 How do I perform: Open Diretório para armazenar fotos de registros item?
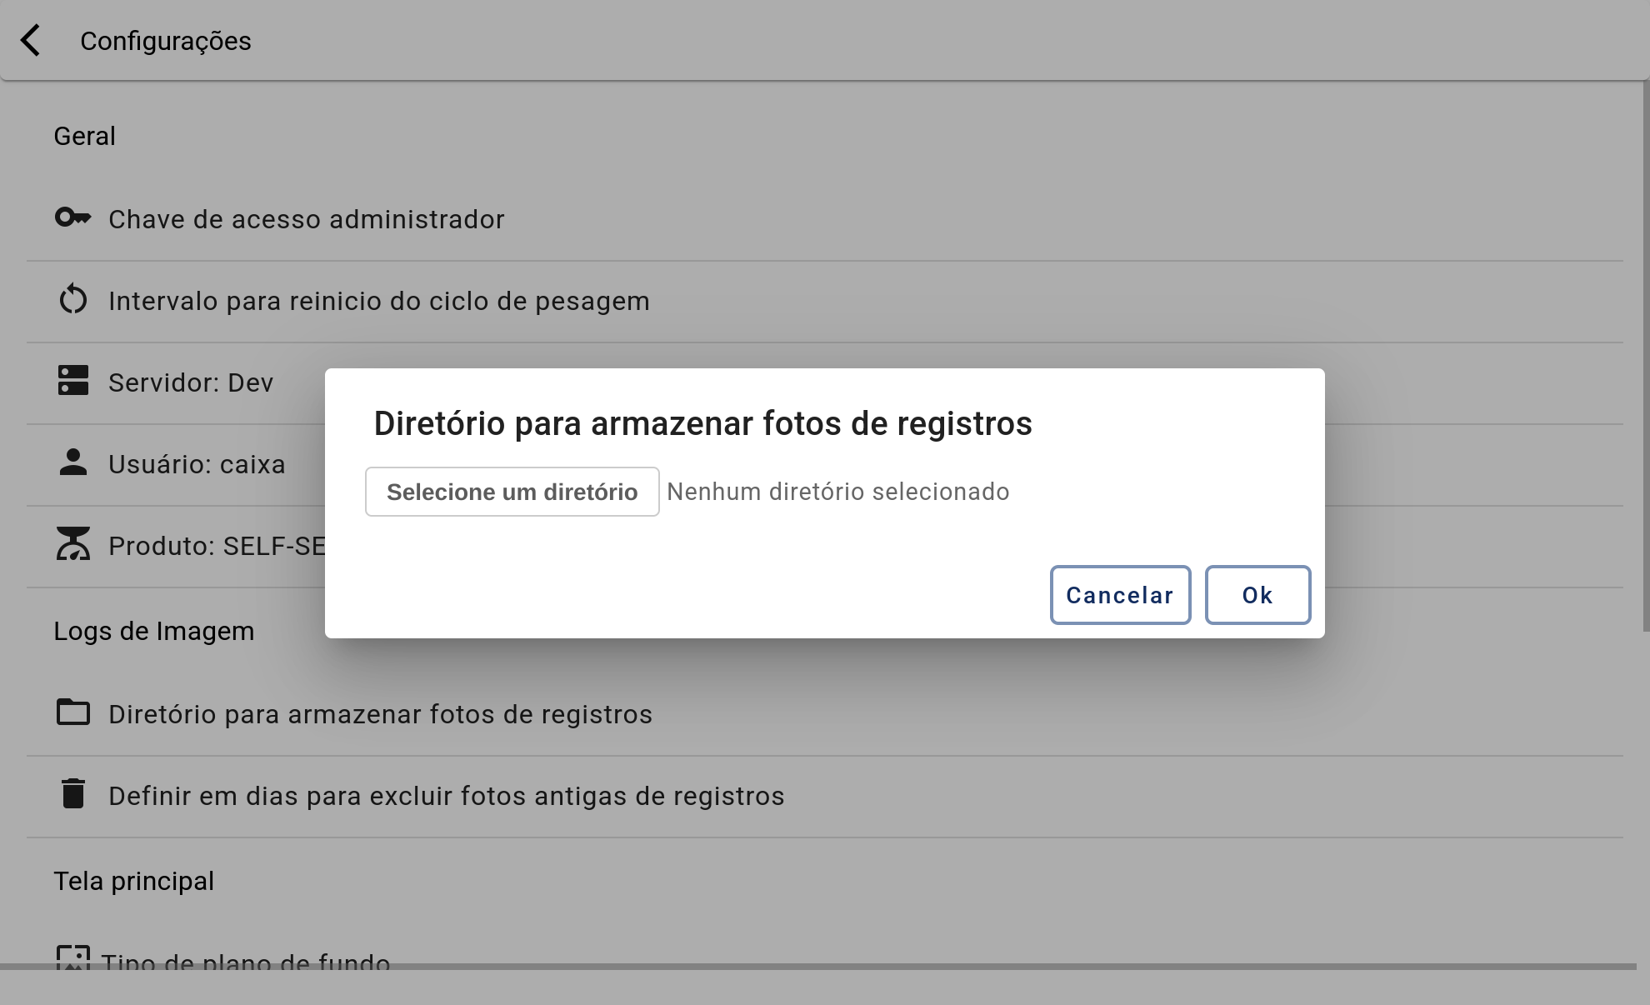(x=825, y=715)
